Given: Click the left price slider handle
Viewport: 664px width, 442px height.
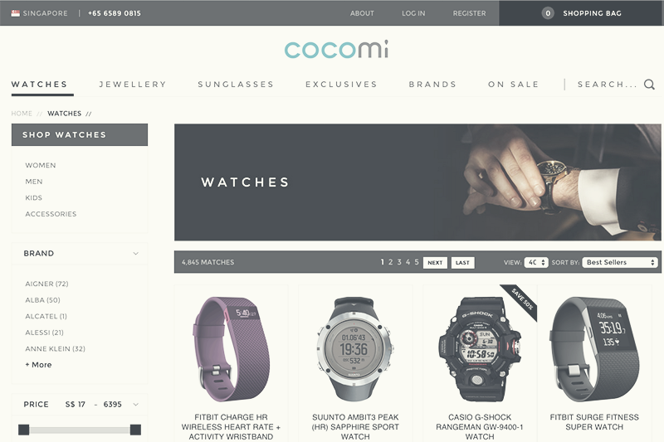Looking at the screenshot, I should pos(24,430).
